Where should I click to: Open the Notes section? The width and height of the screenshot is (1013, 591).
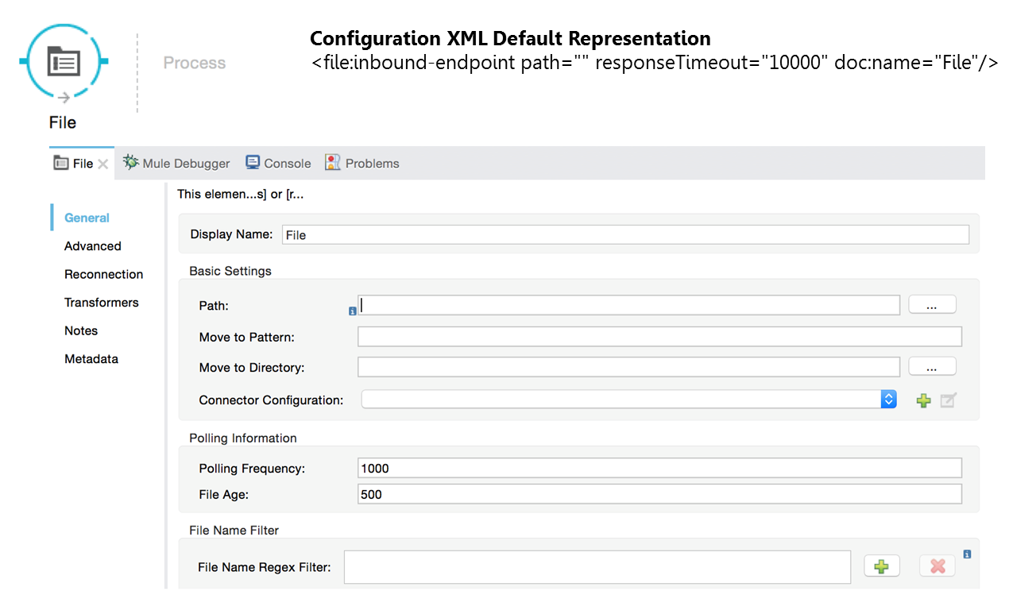pyautogui.click(x=81, y=330)
